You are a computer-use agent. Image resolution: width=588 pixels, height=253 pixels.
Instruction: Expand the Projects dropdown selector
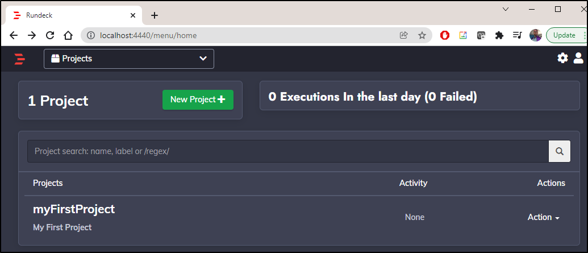(129, 59)
